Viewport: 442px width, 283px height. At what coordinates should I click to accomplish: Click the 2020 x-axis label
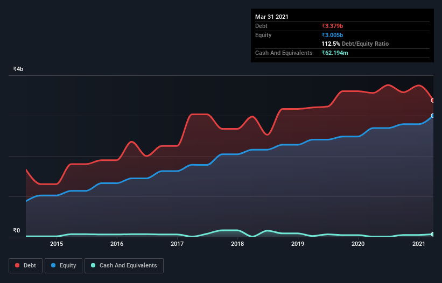coord(358,244)
